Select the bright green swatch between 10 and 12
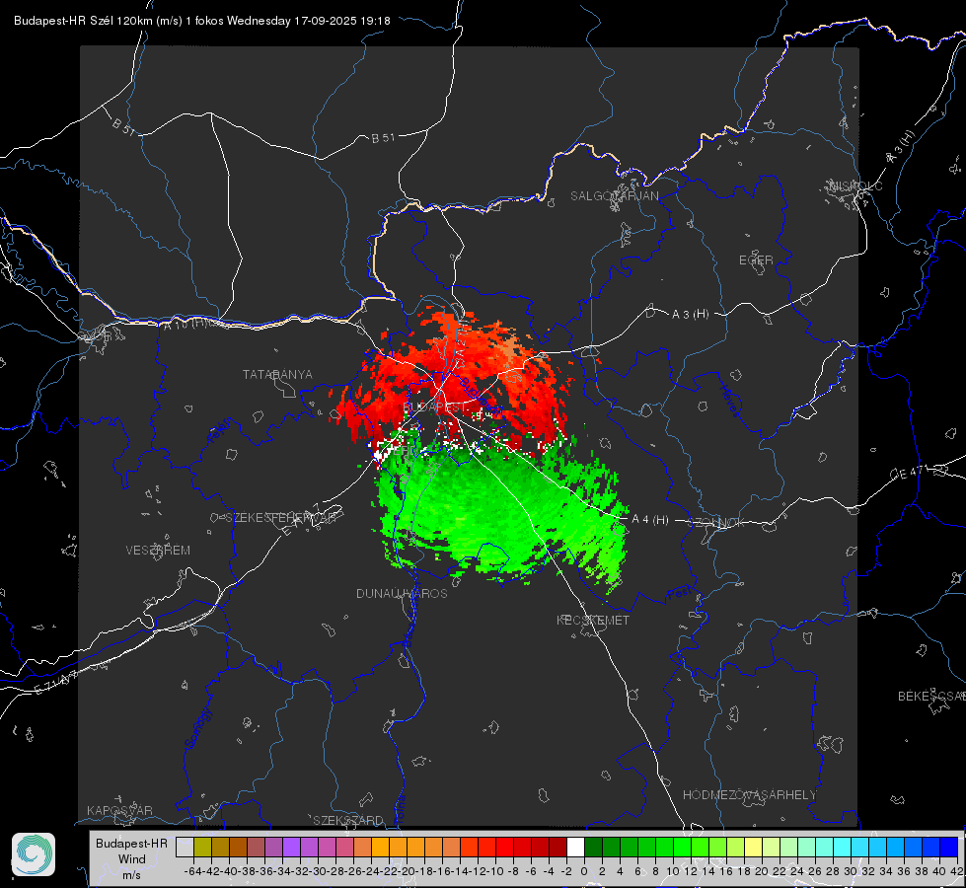The height and width of the screenshot is (888, 966). coord(683,847)
